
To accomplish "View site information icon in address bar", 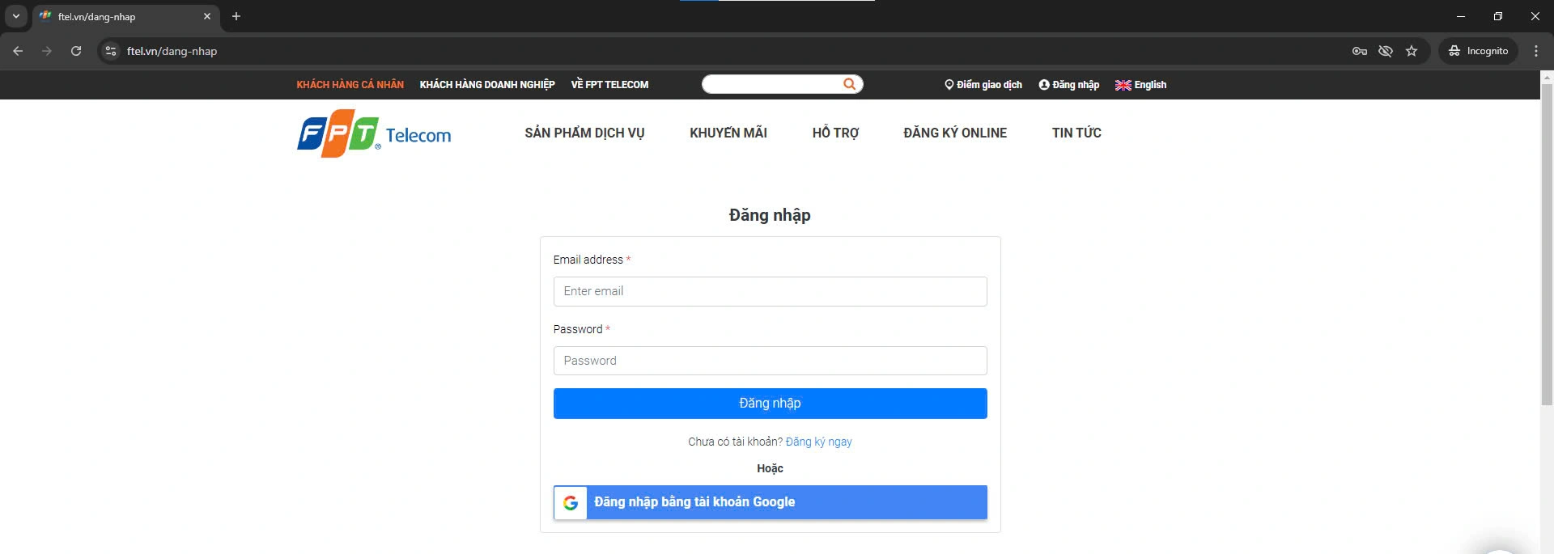I will point(111,51).
